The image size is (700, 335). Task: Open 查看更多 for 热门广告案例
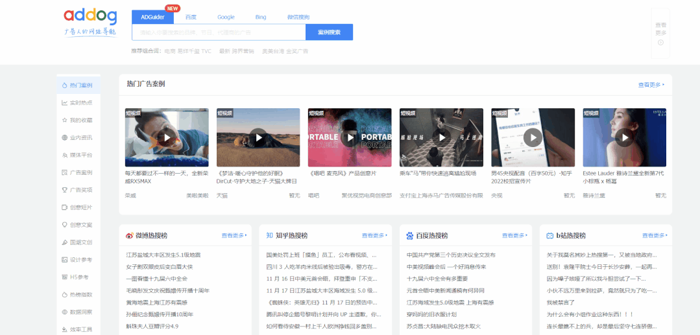[x=651, y=85]
